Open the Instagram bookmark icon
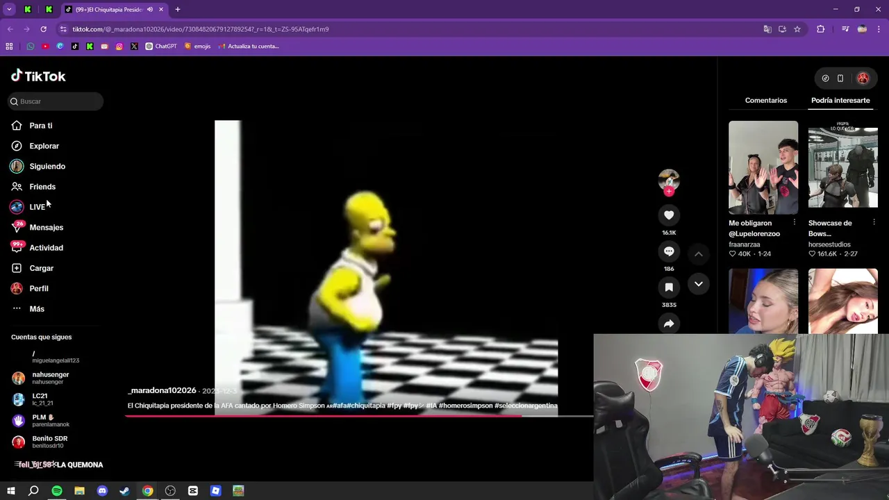This screenshot has width=889, height=500. (119, 47)
